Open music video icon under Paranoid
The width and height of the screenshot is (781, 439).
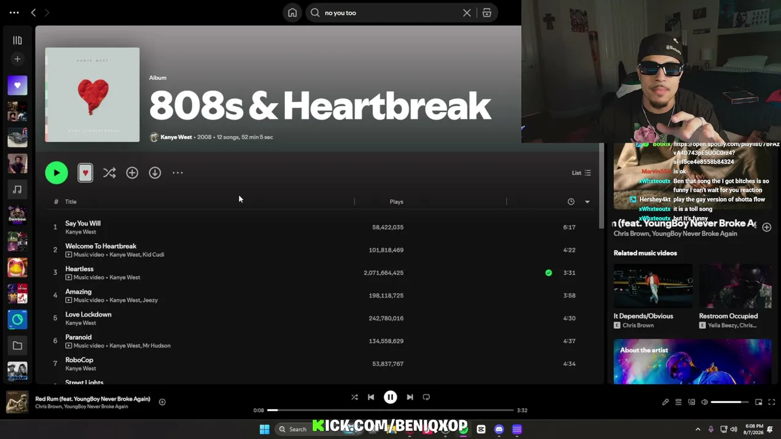pyautogui.click(x=68, y=346)
